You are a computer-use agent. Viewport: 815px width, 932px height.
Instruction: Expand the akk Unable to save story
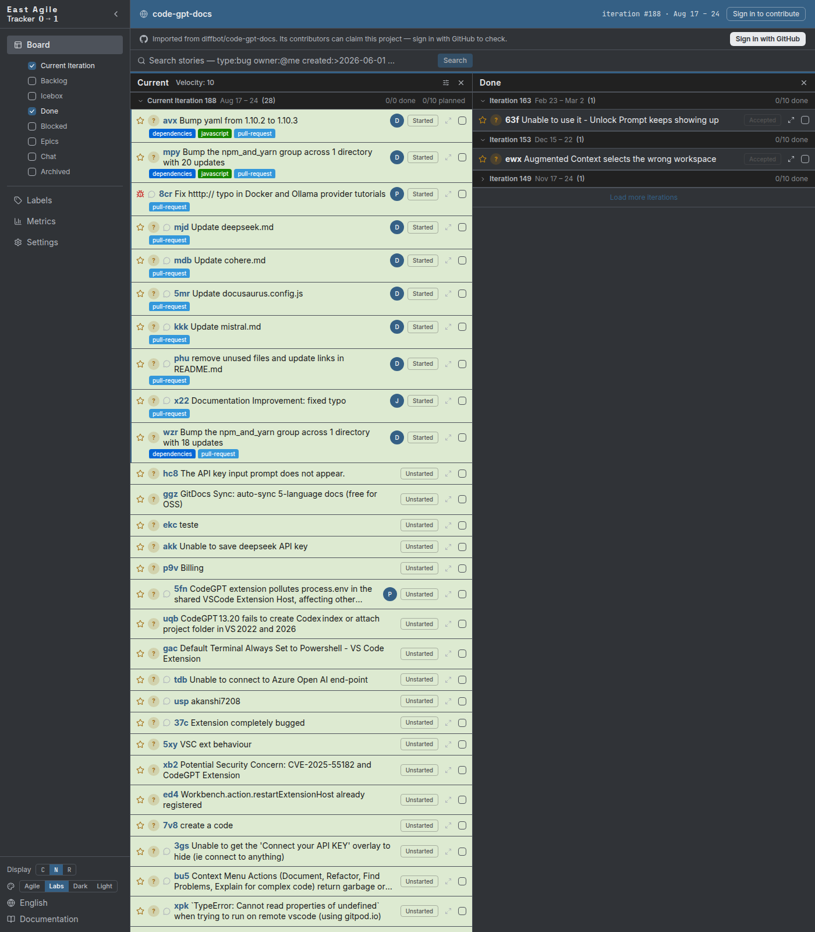(x=448, y=546)
